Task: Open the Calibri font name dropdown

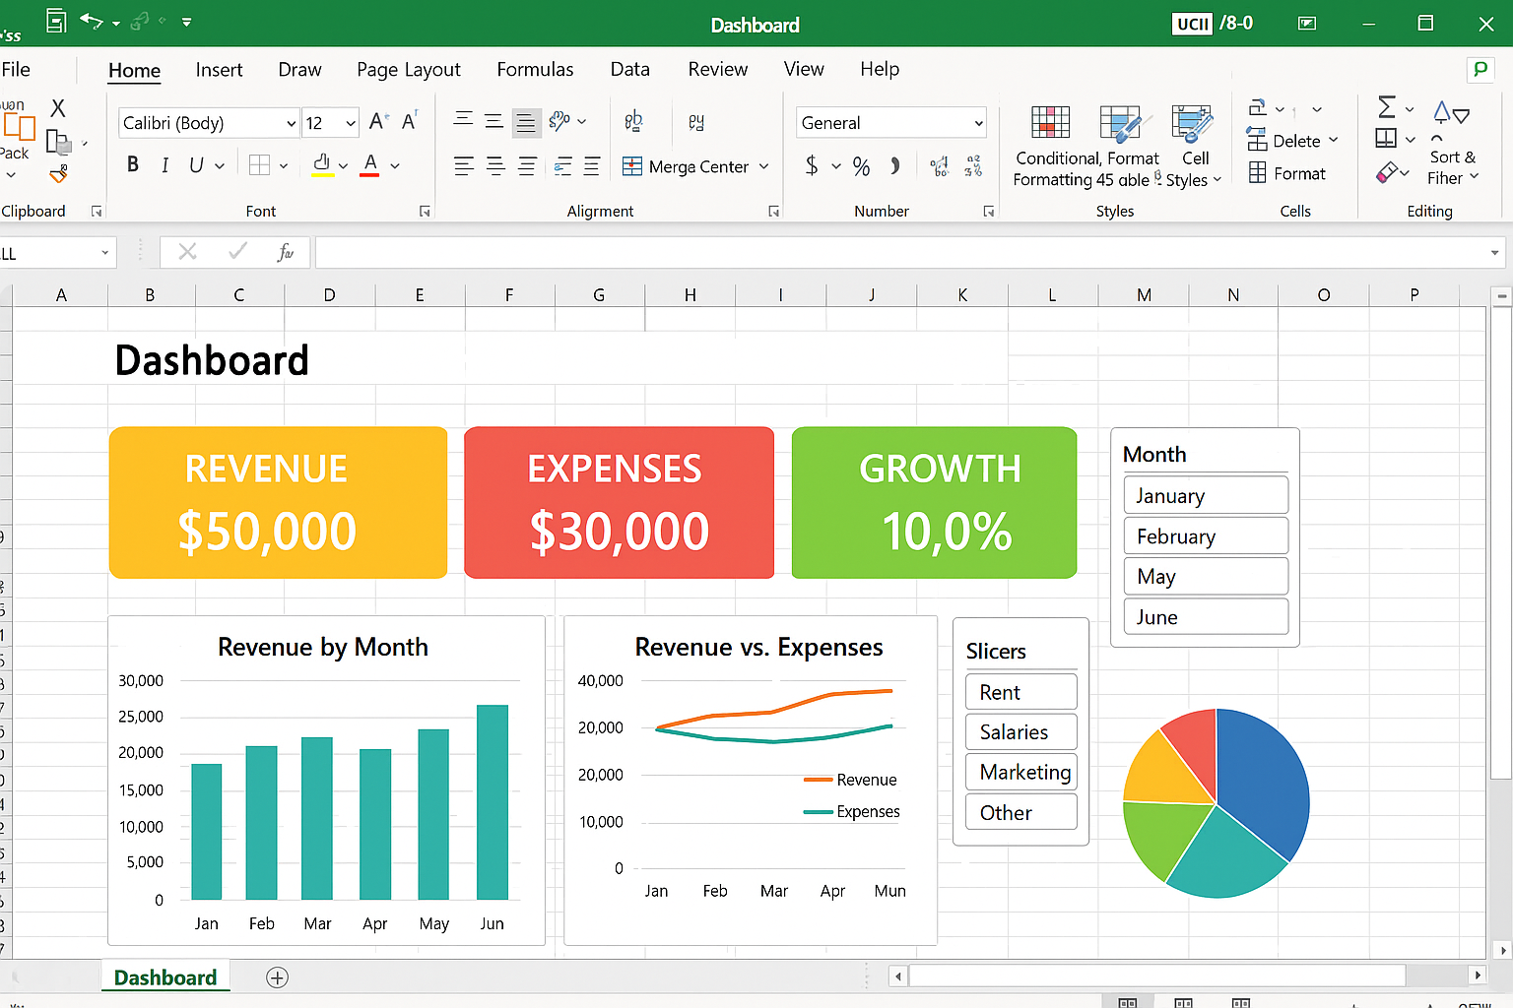Action: [x=292, y=123]
